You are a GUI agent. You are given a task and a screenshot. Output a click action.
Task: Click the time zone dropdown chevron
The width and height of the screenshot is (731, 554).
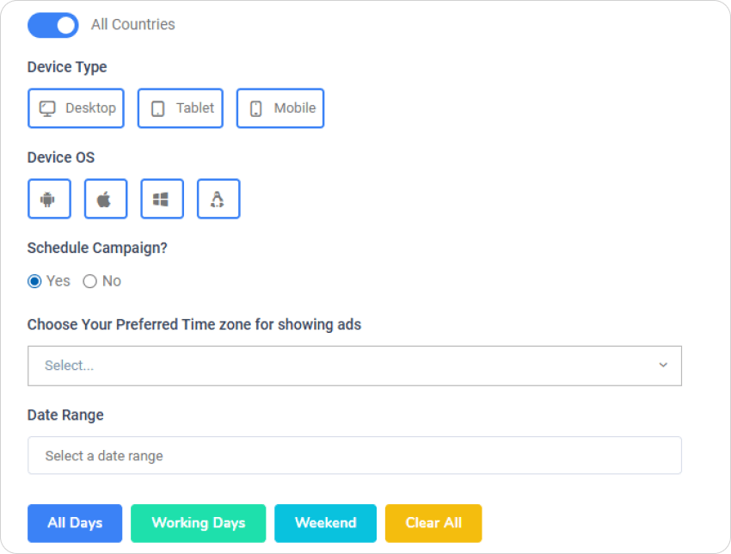pyautogui.click(x=663, y=366)
